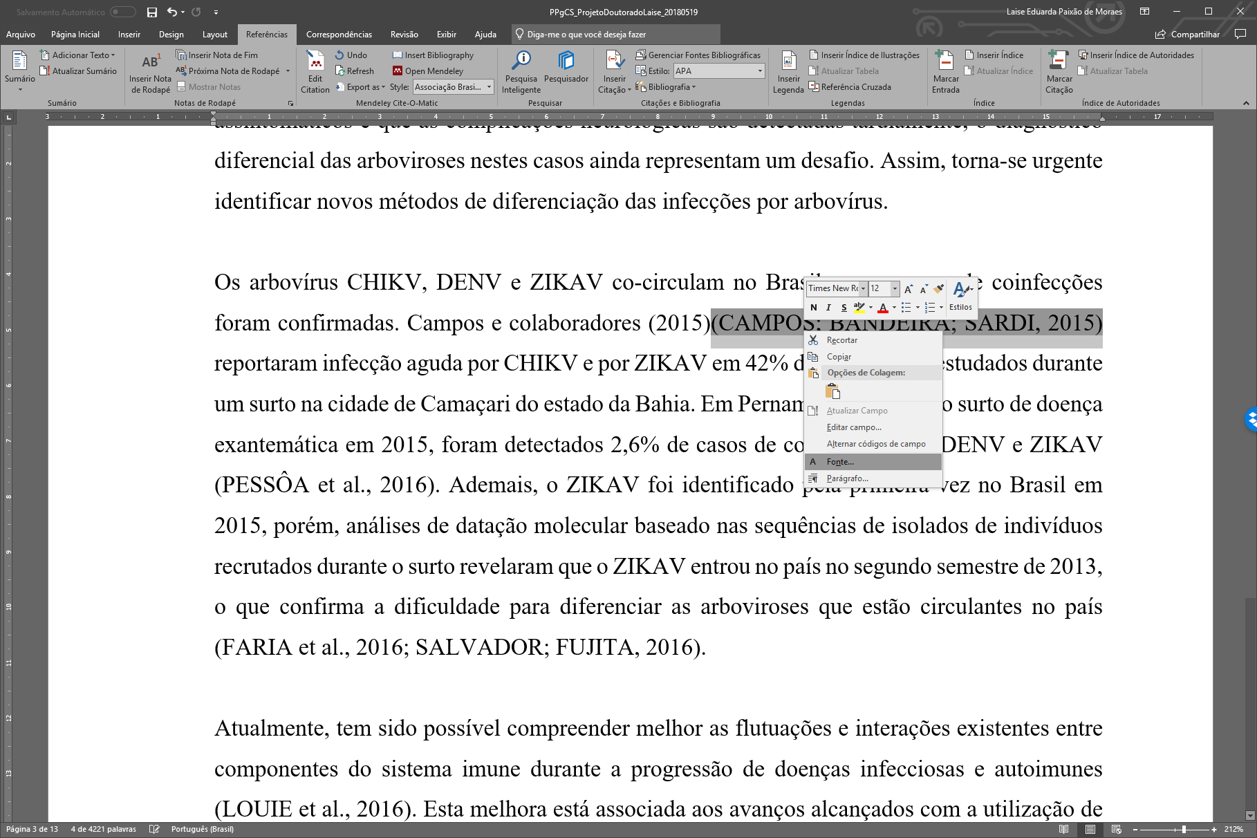
Task: Click Inserir Índice de Ilustrações
Action: coord(864,55)
